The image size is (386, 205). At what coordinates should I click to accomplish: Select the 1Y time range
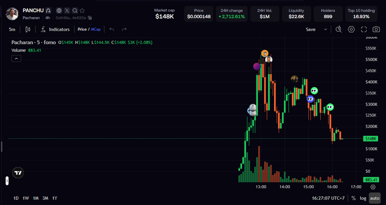tap(54, 198)
